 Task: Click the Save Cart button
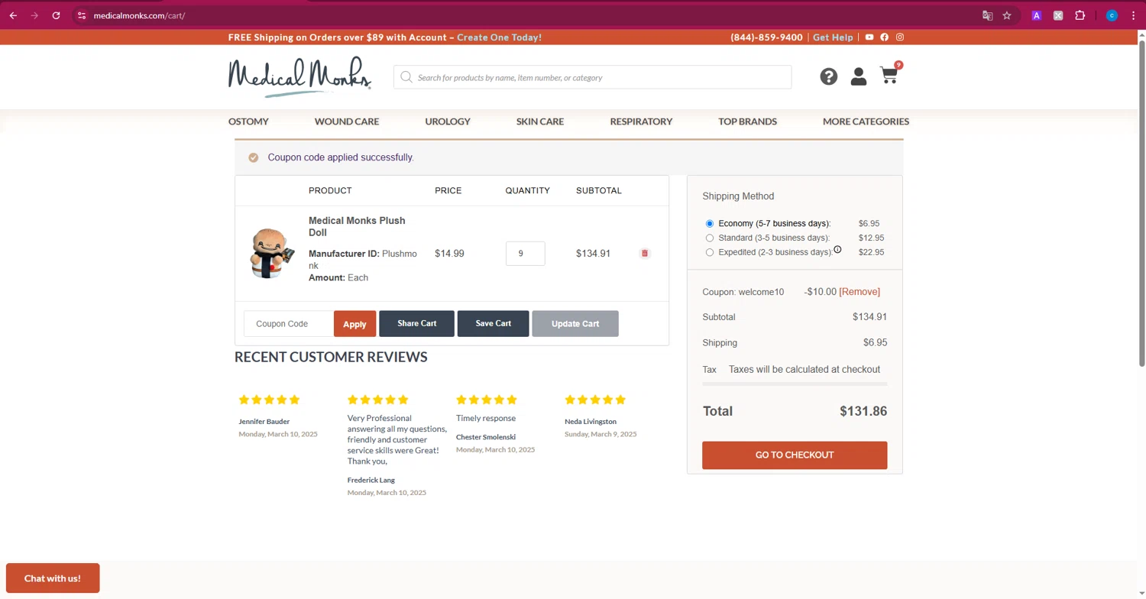[493, 323]
